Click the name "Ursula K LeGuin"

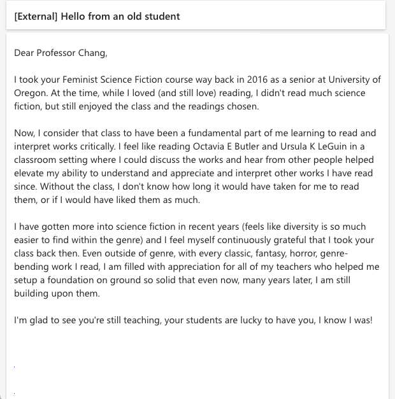click(x=313, y=146)
